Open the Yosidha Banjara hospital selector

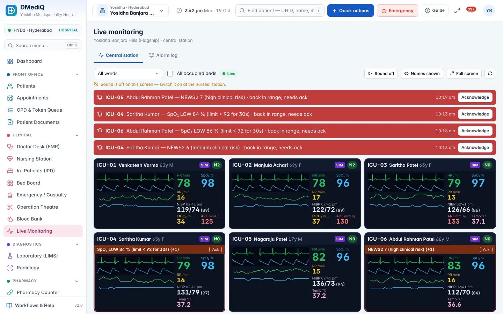coord(130,10)
